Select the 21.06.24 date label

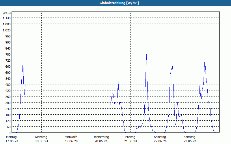(x=131, y=141)
